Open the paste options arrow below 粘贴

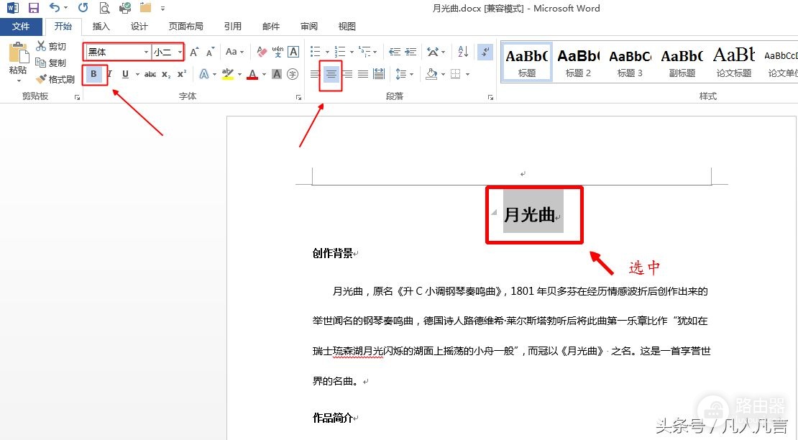point(19,81)
